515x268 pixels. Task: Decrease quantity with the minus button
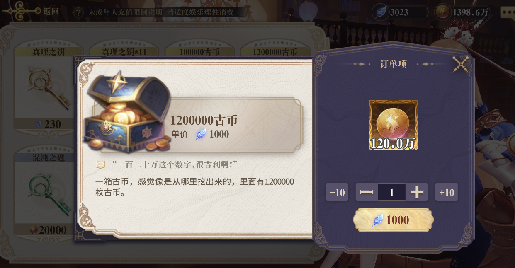(x=367, y=192)
